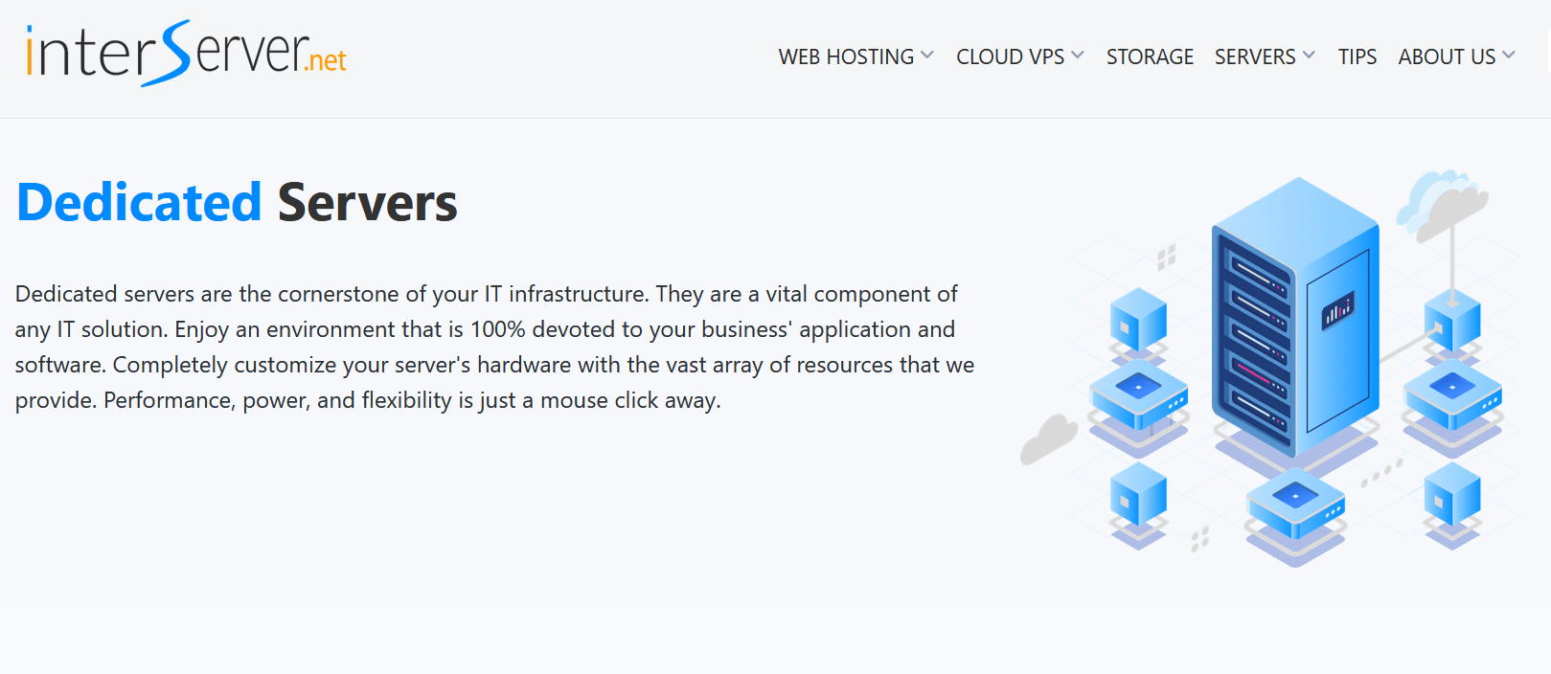Click the Dedicated Servers heading
The height and width of the screenshot is (674, 1551).
coord(237,203)
